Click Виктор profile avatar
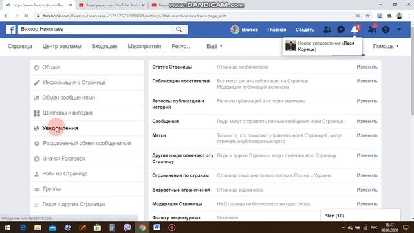This screenshot has height=233, width=414. pyautogui.click(x=235, y=30)
